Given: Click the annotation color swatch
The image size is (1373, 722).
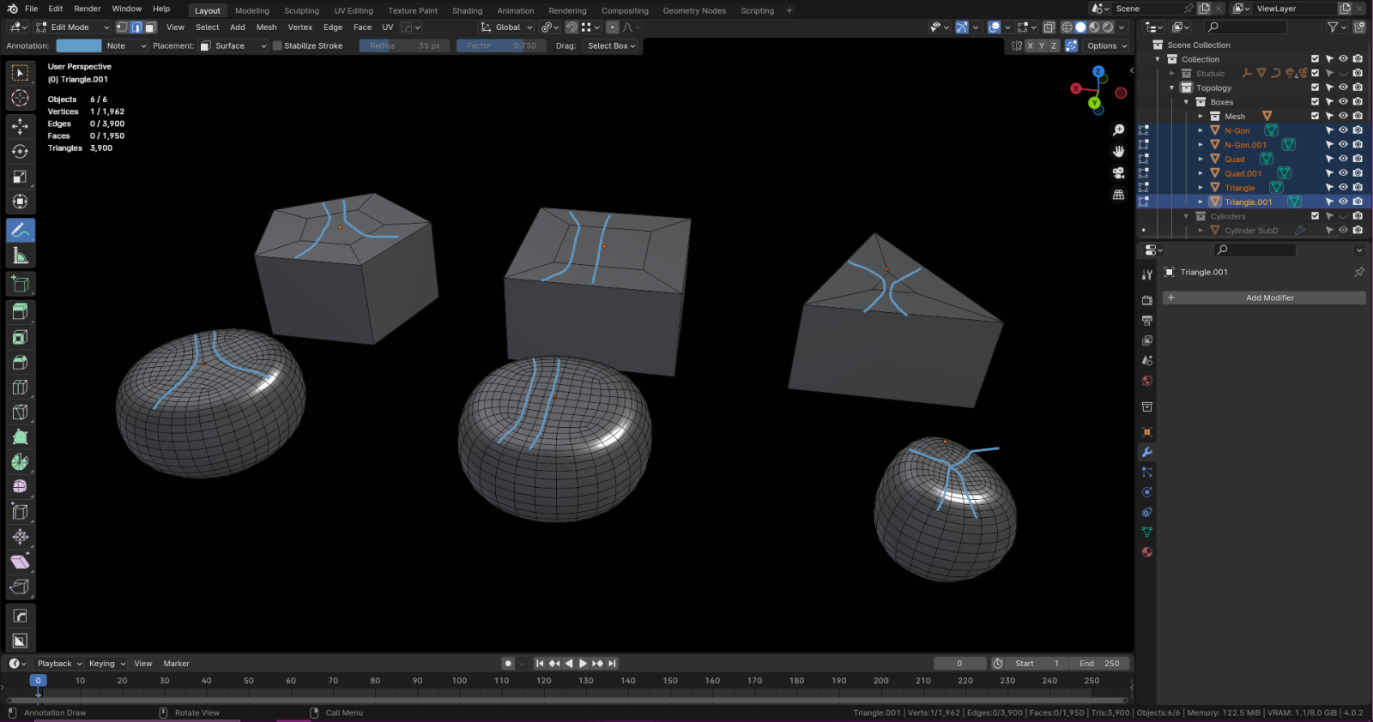Looking at the screenshot, I should (79, 45).
